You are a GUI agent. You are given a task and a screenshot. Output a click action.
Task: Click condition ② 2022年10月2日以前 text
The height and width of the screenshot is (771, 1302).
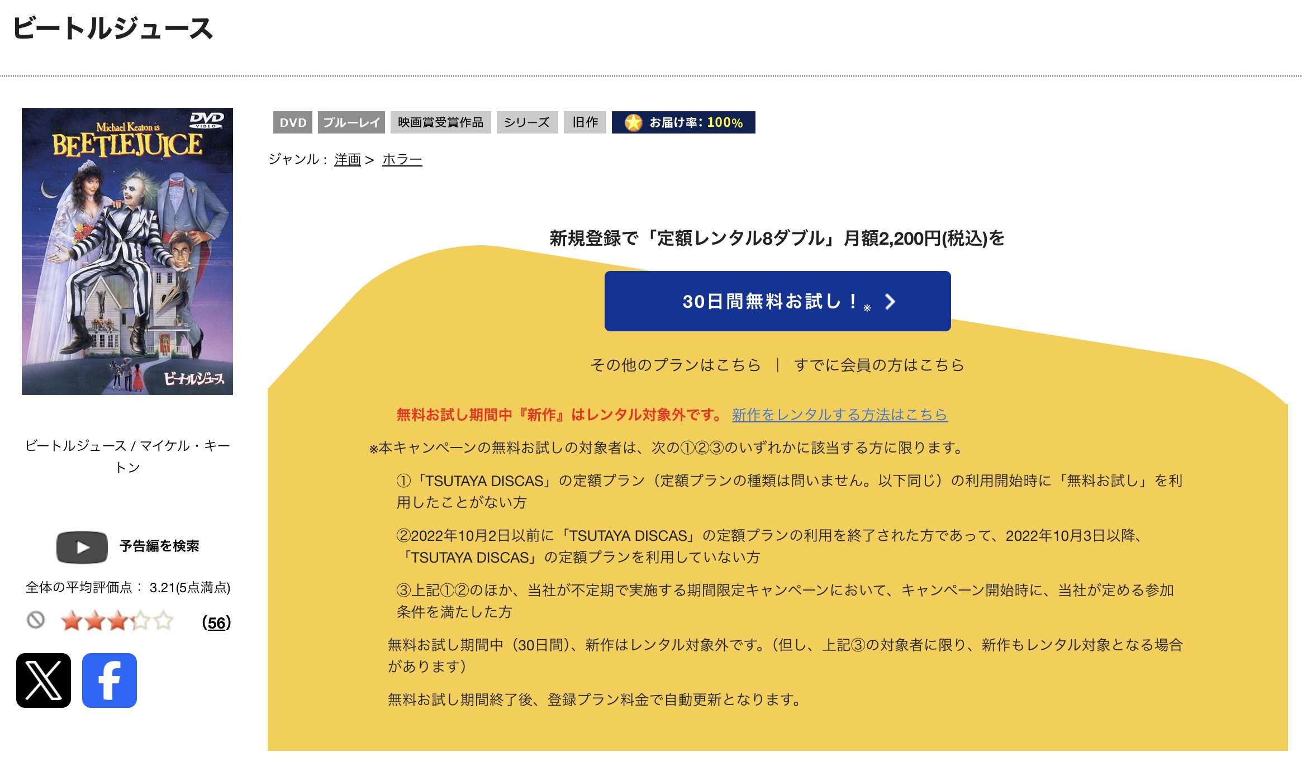770,546
